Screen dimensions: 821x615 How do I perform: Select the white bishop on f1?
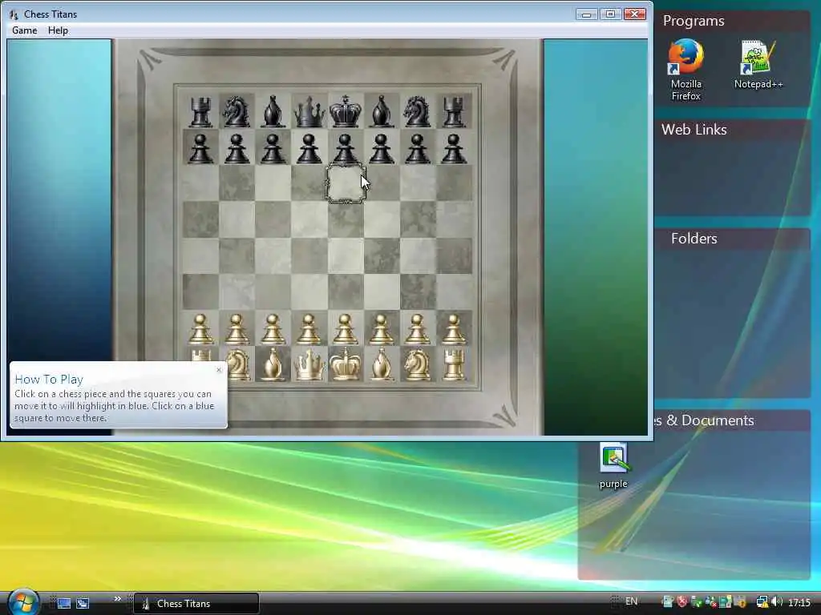click(x=381, y=364)
